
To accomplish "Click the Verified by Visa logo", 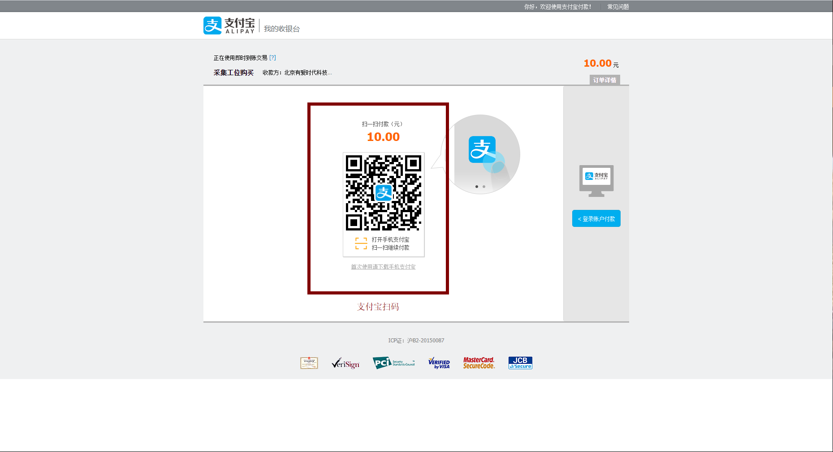I will coord(439,363).
